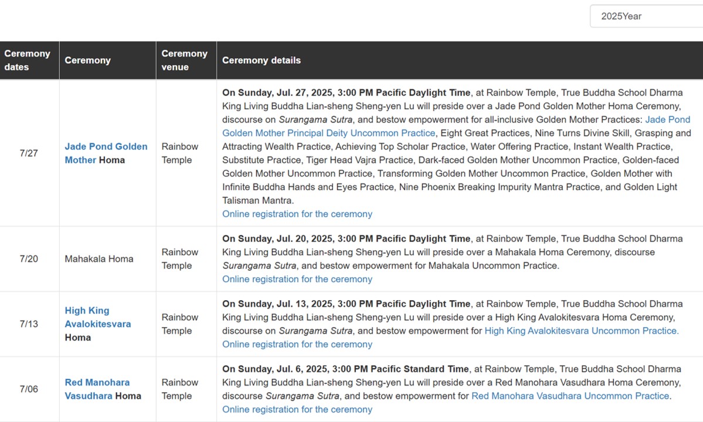Viewport: 703px width, 422px height.
Task: Click the bold 'On Sunday, Jul. 27, 2025' heading
Action: 346,93
